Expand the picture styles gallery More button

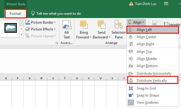(21, 34)
